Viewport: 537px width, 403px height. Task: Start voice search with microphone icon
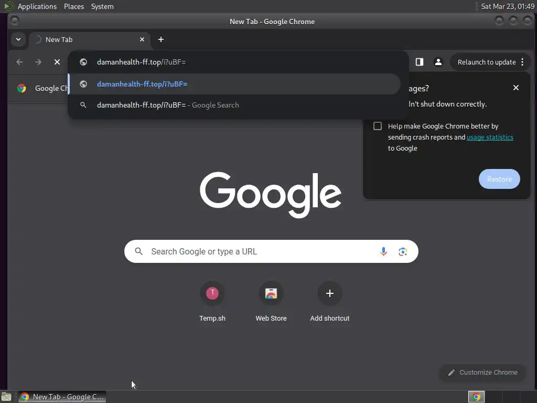383,251
